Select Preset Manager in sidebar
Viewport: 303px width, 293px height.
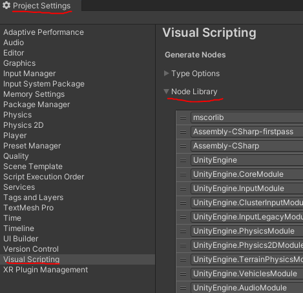click(32, 146)
